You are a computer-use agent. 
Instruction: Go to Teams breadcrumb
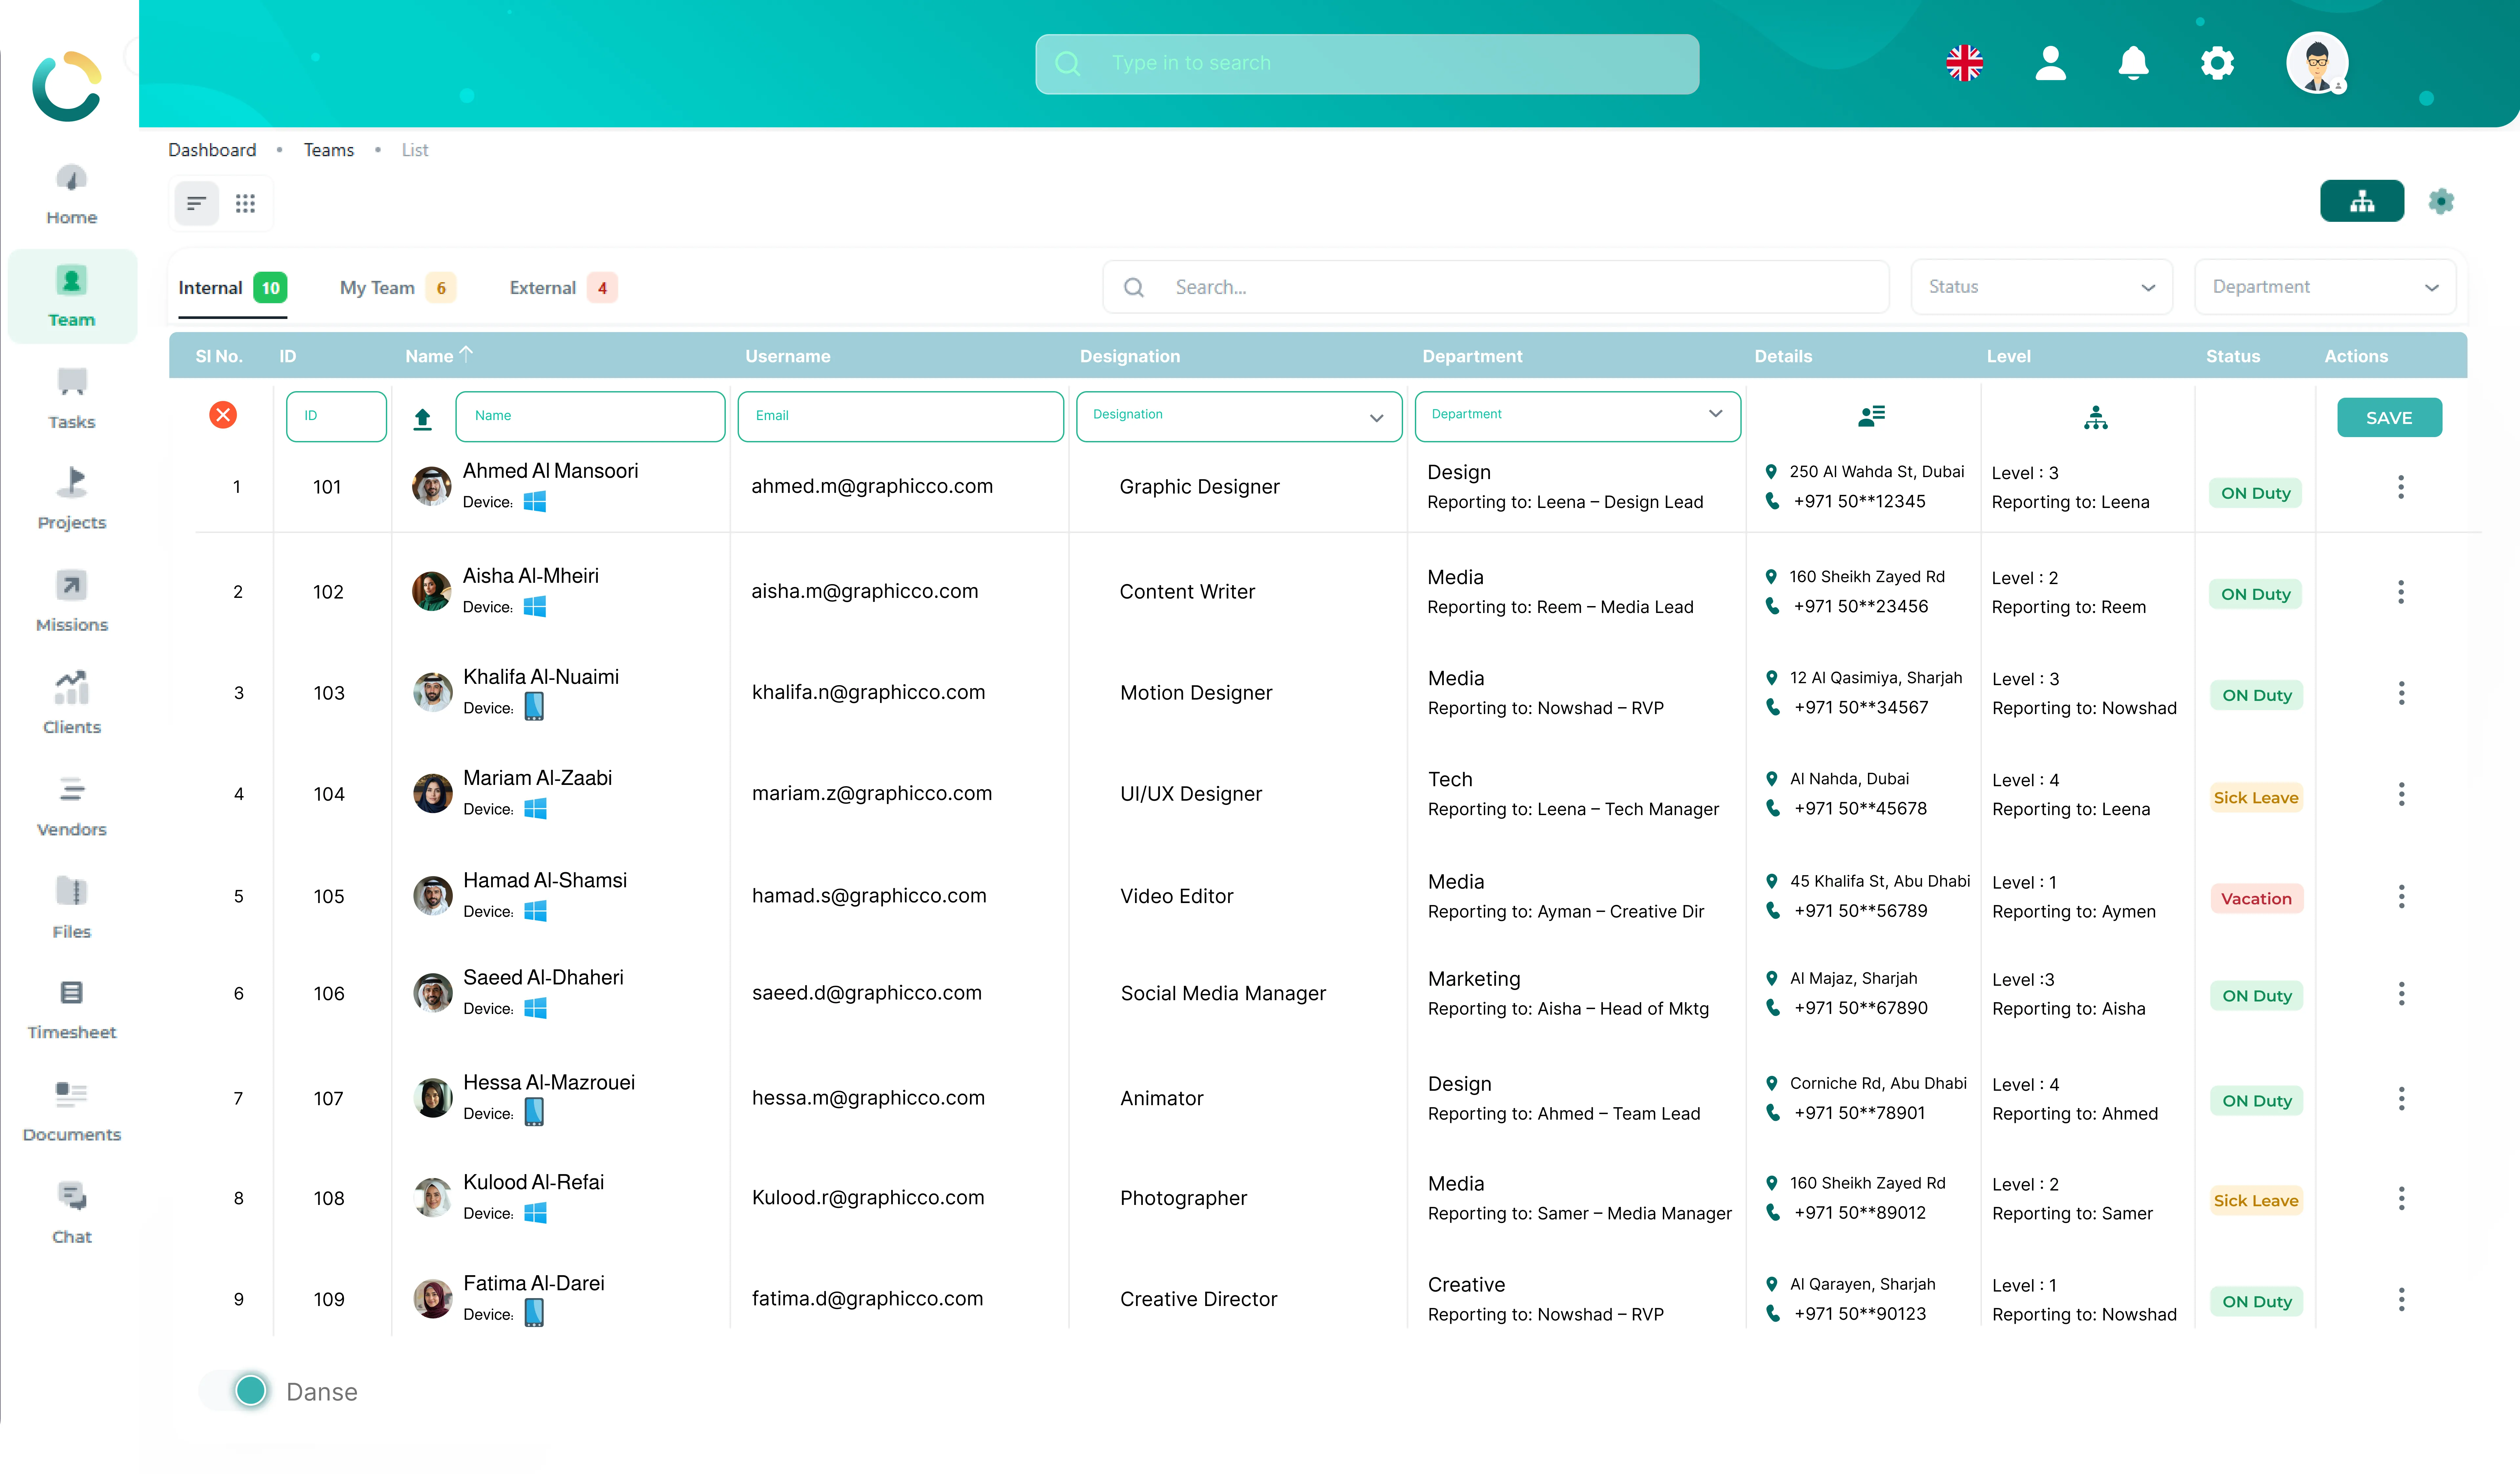point(329,150)
